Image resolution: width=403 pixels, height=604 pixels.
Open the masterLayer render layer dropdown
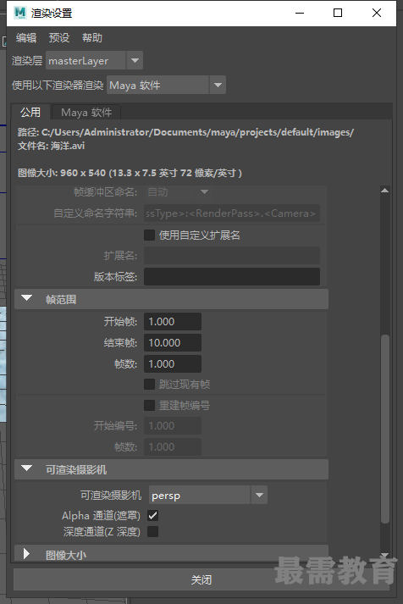pyautogui.click(x=94, y=60)
